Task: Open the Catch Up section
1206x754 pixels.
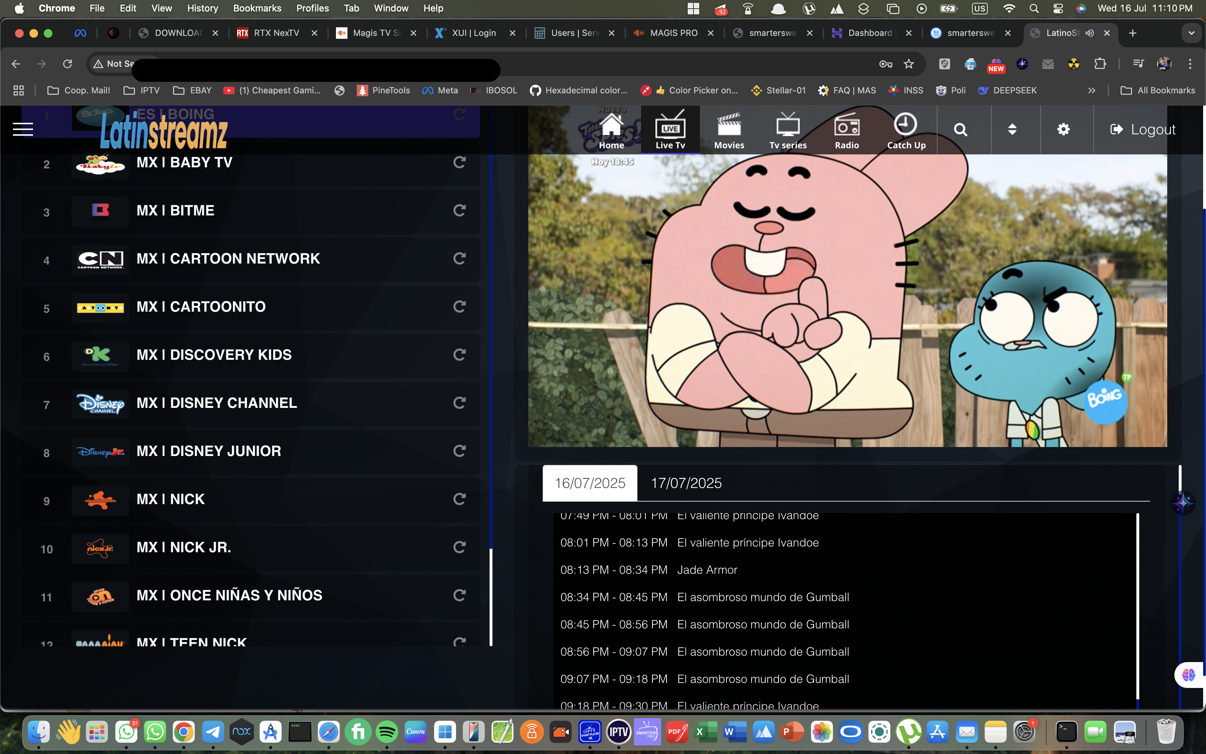Action: click(906, 129)
